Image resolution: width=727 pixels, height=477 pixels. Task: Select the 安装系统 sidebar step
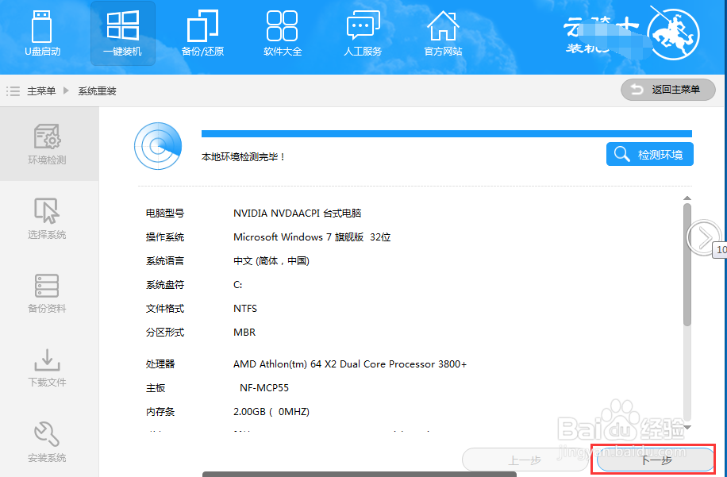point(47,441)
